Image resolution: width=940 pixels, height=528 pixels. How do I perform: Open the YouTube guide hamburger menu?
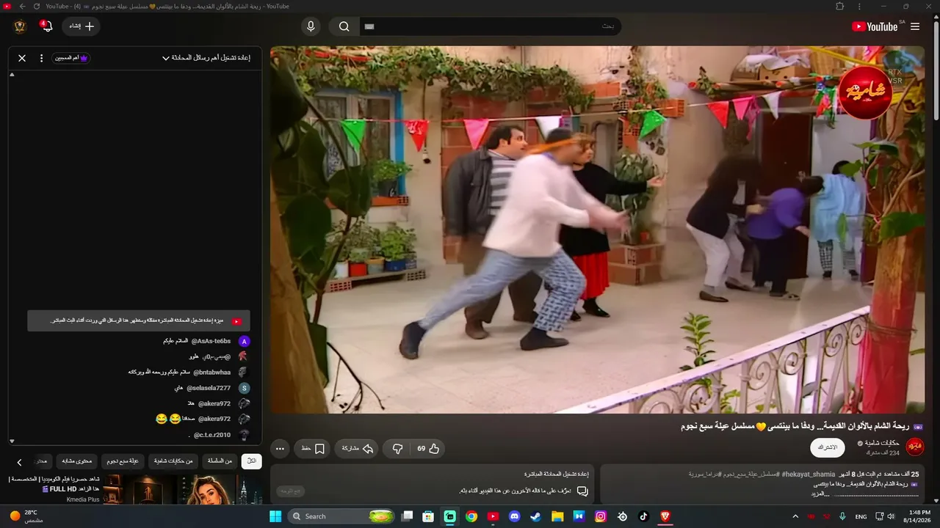[x=915, y=26]
